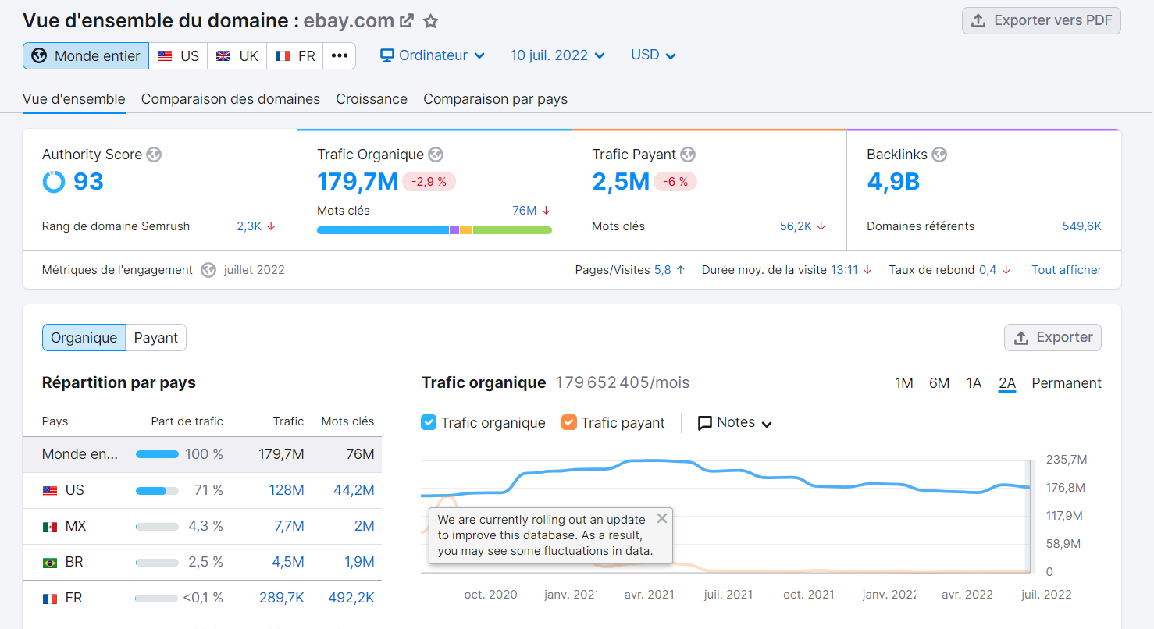1154x629 pixels.
Task: Click the info icon next to Trafic Organique
Action: tap(436, 155)
